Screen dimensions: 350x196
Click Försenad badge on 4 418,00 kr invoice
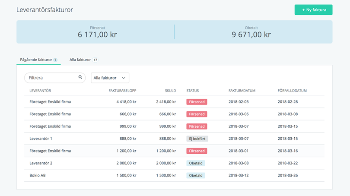[197, 102]
